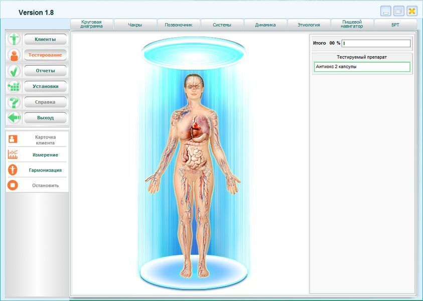Click the orange chart measurement icon

tap(13, 155)
